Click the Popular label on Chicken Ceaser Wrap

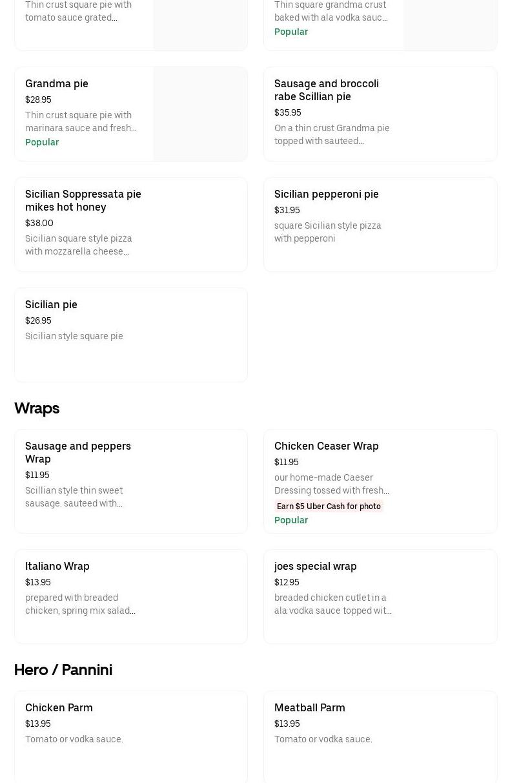click(291, 520)
